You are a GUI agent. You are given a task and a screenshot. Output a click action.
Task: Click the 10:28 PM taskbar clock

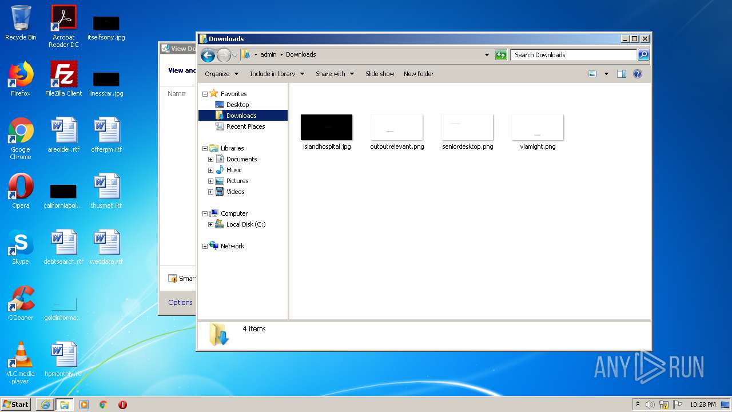pos(702,405)
